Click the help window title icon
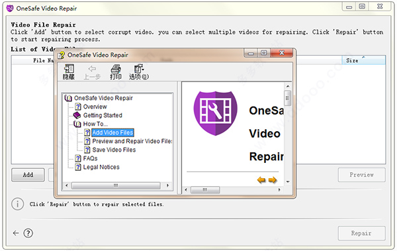Image resolution: width=397 pixels, height=251 pixels. point(61,55)
